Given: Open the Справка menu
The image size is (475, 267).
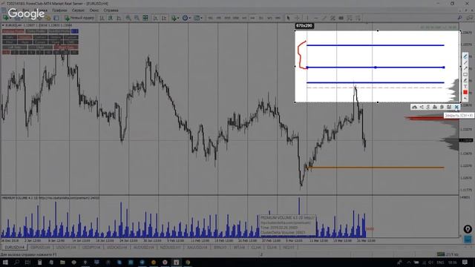Looking at the screenshot, I should [111, 10].
